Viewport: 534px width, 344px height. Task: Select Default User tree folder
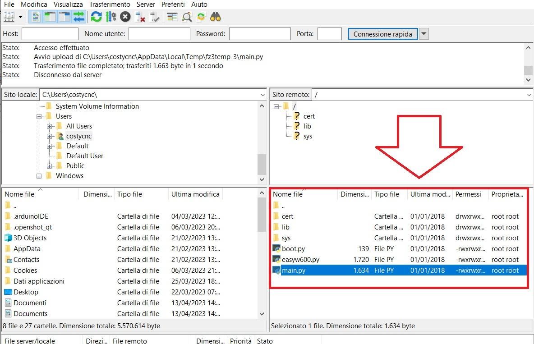coord(84,156)
